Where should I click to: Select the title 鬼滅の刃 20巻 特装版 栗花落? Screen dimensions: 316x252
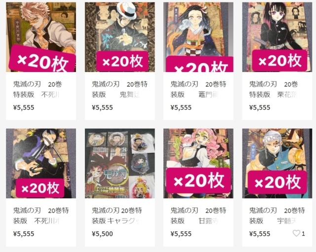(274, 89)
